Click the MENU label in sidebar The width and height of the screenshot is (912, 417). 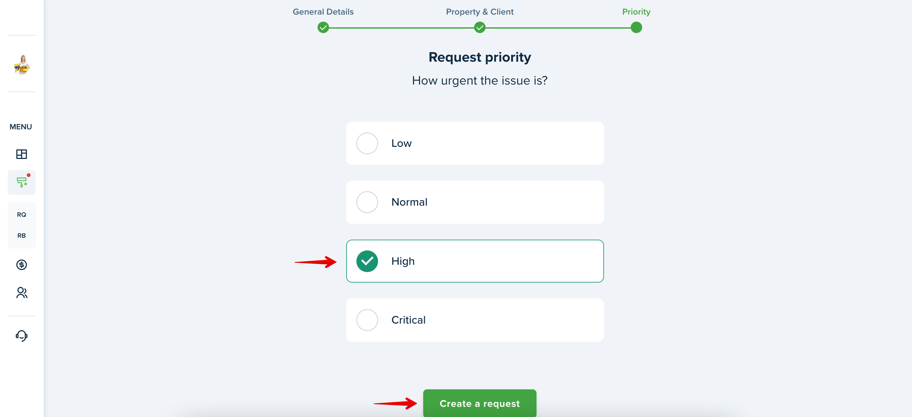(x=21, y=126)
